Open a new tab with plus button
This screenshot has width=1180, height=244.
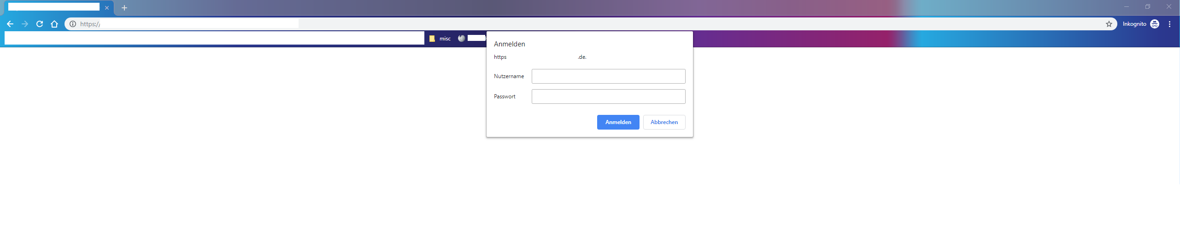(124, 8)
